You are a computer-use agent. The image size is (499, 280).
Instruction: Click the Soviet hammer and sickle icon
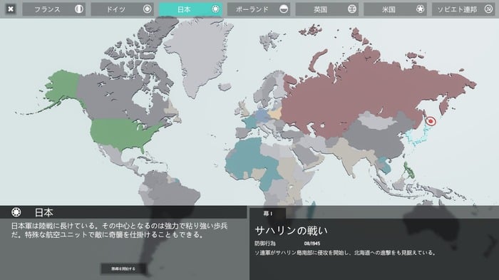tap(488, 9)
